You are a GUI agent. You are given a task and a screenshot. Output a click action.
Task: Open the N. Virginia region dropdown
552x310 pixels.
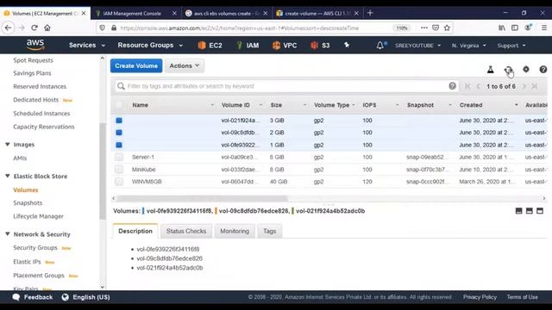pyautogui.click(x=468, y=46)
